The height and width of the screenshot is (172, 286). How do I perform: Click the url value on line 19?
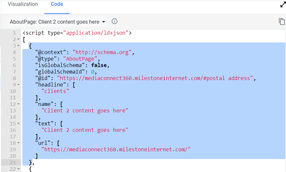pos(116,150)
